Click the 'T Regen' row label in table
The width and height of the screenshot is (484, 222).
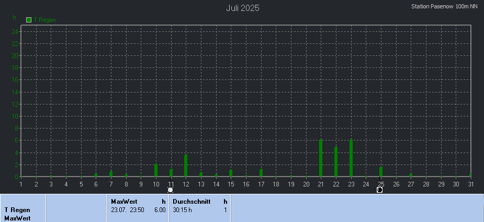(x=17, y=210)
